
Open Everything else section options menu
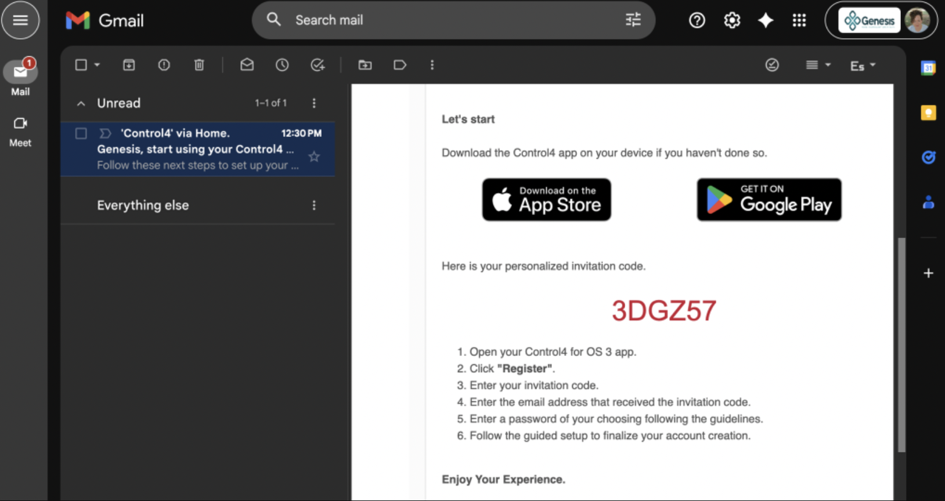[x=314, y=205]
